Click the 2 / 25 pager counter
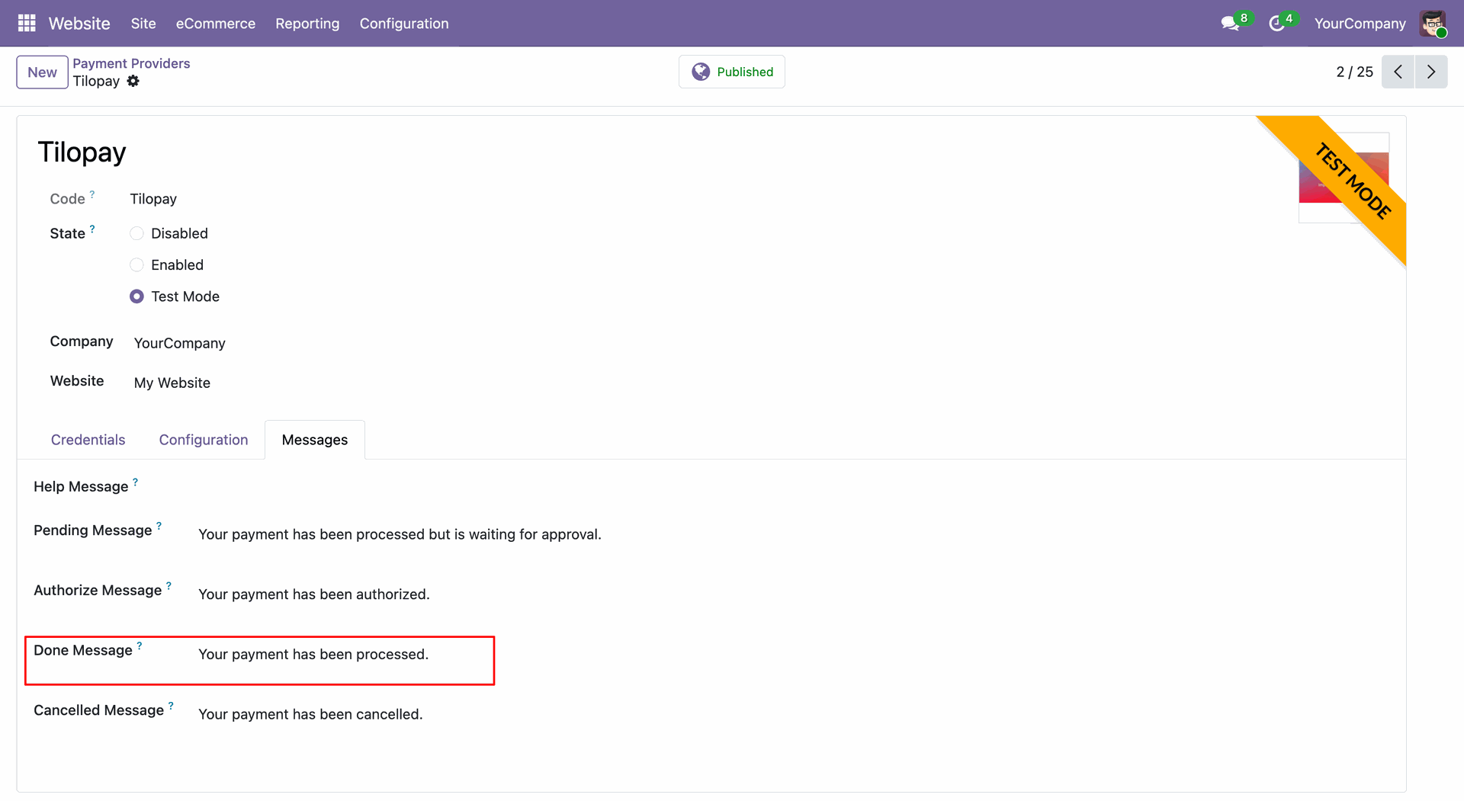The height and width of the screenshot is (801, 1464). coord(1354,72)
